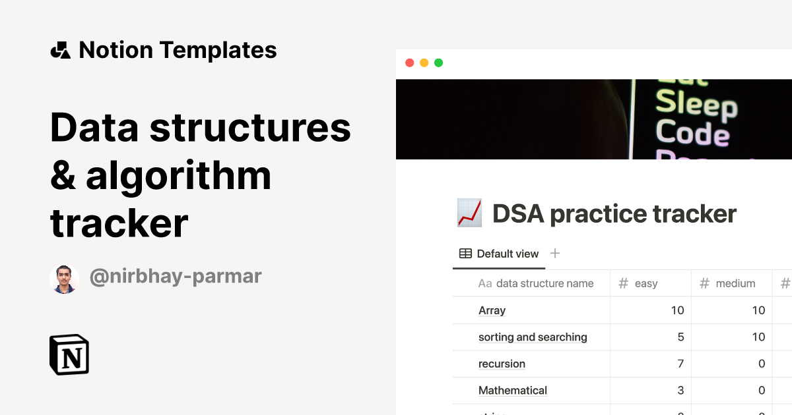Click the hash icon on the truncated rightmost column
The height and width of the screenshot is (415, 792).
[784, 283]
